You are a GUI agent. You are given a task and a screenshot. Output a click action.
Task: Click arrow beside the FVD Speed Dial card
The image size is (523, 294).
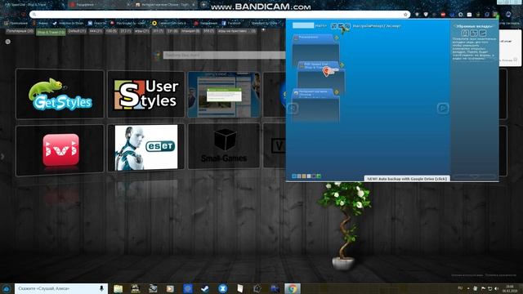pos(342,65)
